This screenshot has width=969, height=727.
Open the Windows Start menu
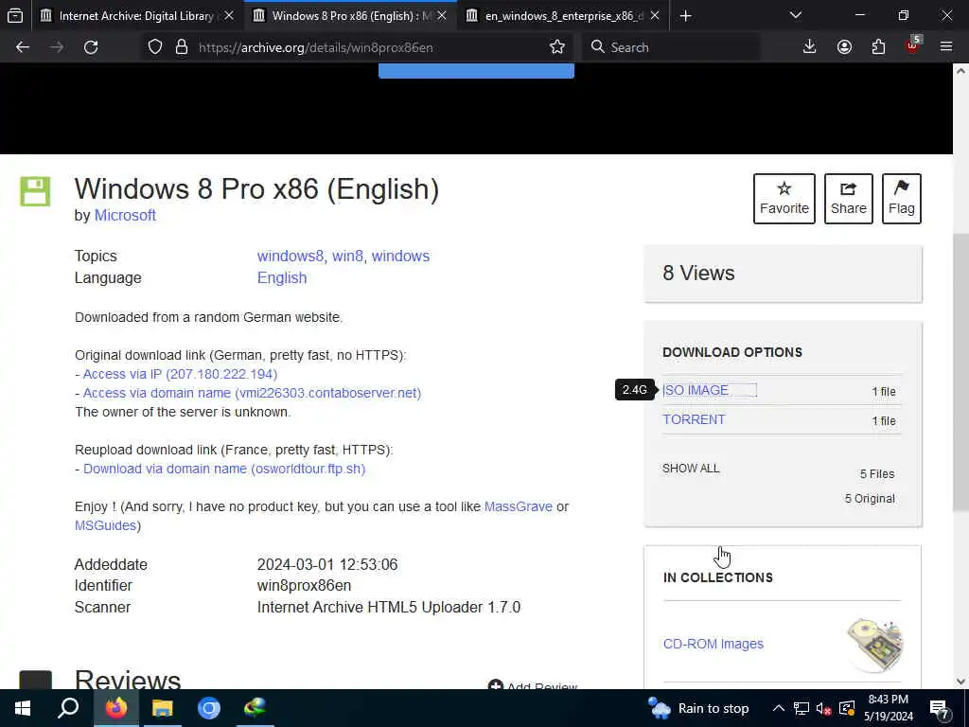point(23,708)
